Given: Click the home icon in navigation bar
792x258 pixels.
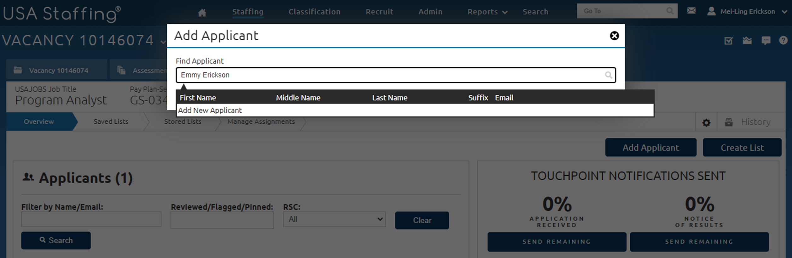Looking at the screenshot, I should [202, 13].
